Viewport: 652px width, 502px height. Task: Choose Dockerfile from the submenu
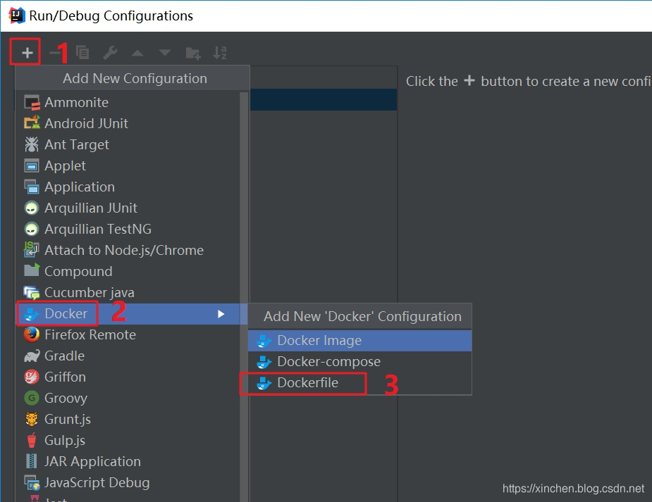[x=359, y=383]
